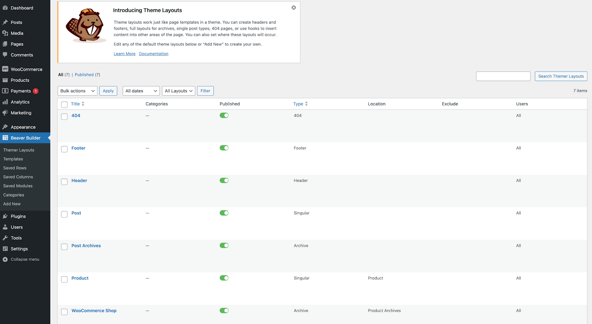Click the WooCommerce logo icon
Viewport: 592px width, 324px height.
coord(5,69)
